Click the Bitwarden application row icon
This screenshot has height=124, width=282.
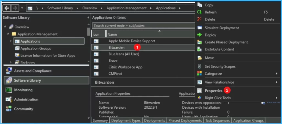pyautogui.click(x=96, y=47)
